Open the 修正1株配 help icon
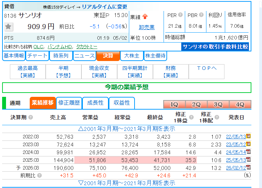This screenshot has height=188, width=262. coord(217,117)
